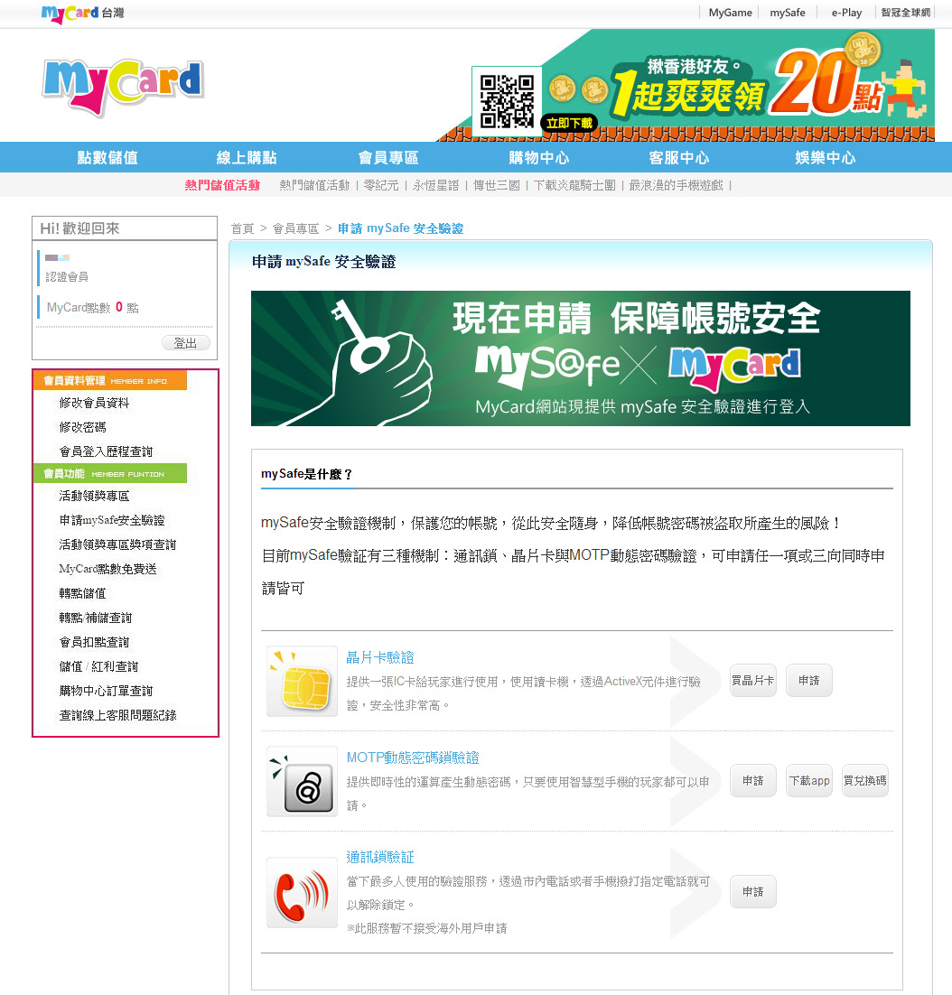Click the mySafe × MyCard green banner

(580, 358)
